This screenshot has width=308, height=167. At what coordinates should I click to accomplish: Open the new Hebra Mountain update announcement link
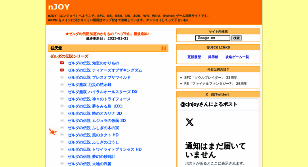(x=107, y=34)
